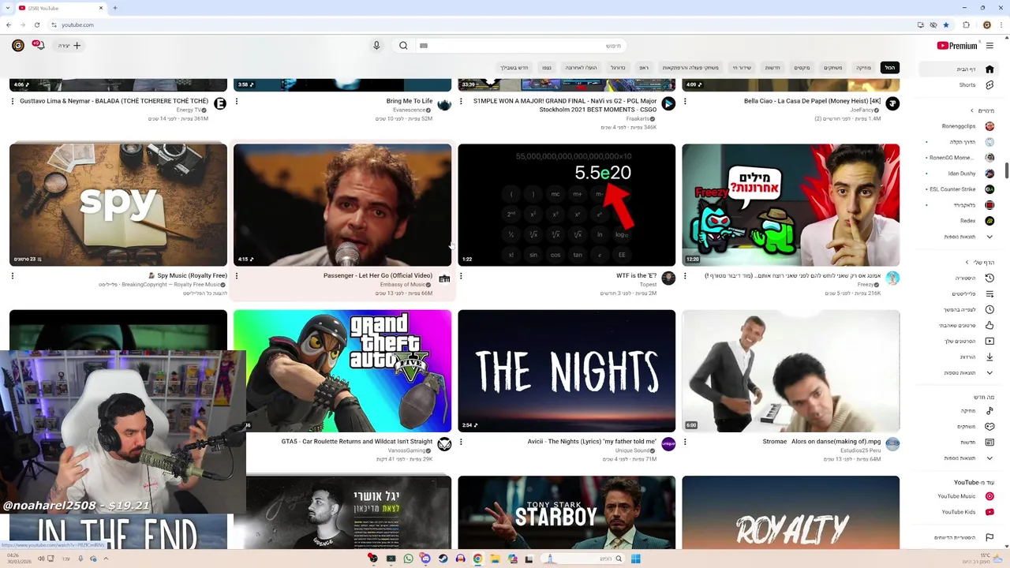Open VanossGaming channel avatar
This screenshot has height=568, width=1010.
(444, 444)
